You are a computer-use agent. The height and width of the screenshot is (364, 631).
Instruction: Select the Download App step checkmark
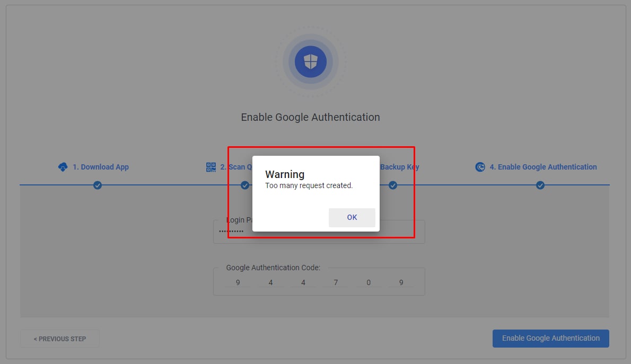98,185
